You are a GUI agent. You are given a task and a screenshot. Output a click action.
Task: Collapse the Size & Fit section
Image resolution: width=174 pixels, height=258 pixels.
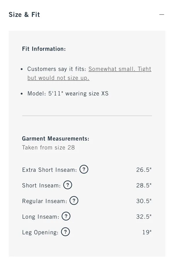pyautogui.click(x=162, y=15)
